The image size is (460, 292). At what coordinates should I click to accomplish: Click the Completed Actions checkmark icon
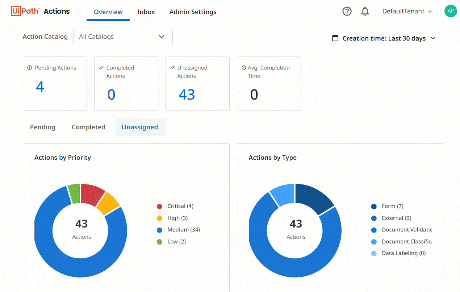pos(101,68)
